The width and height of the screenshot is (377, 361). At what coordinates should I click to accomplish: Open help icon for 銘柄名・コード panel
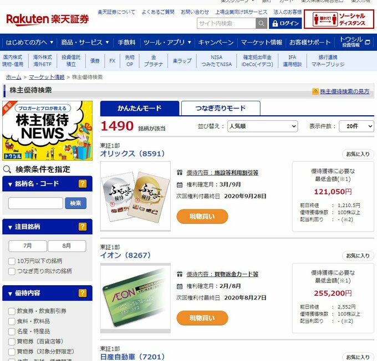[x=83, y=184]
